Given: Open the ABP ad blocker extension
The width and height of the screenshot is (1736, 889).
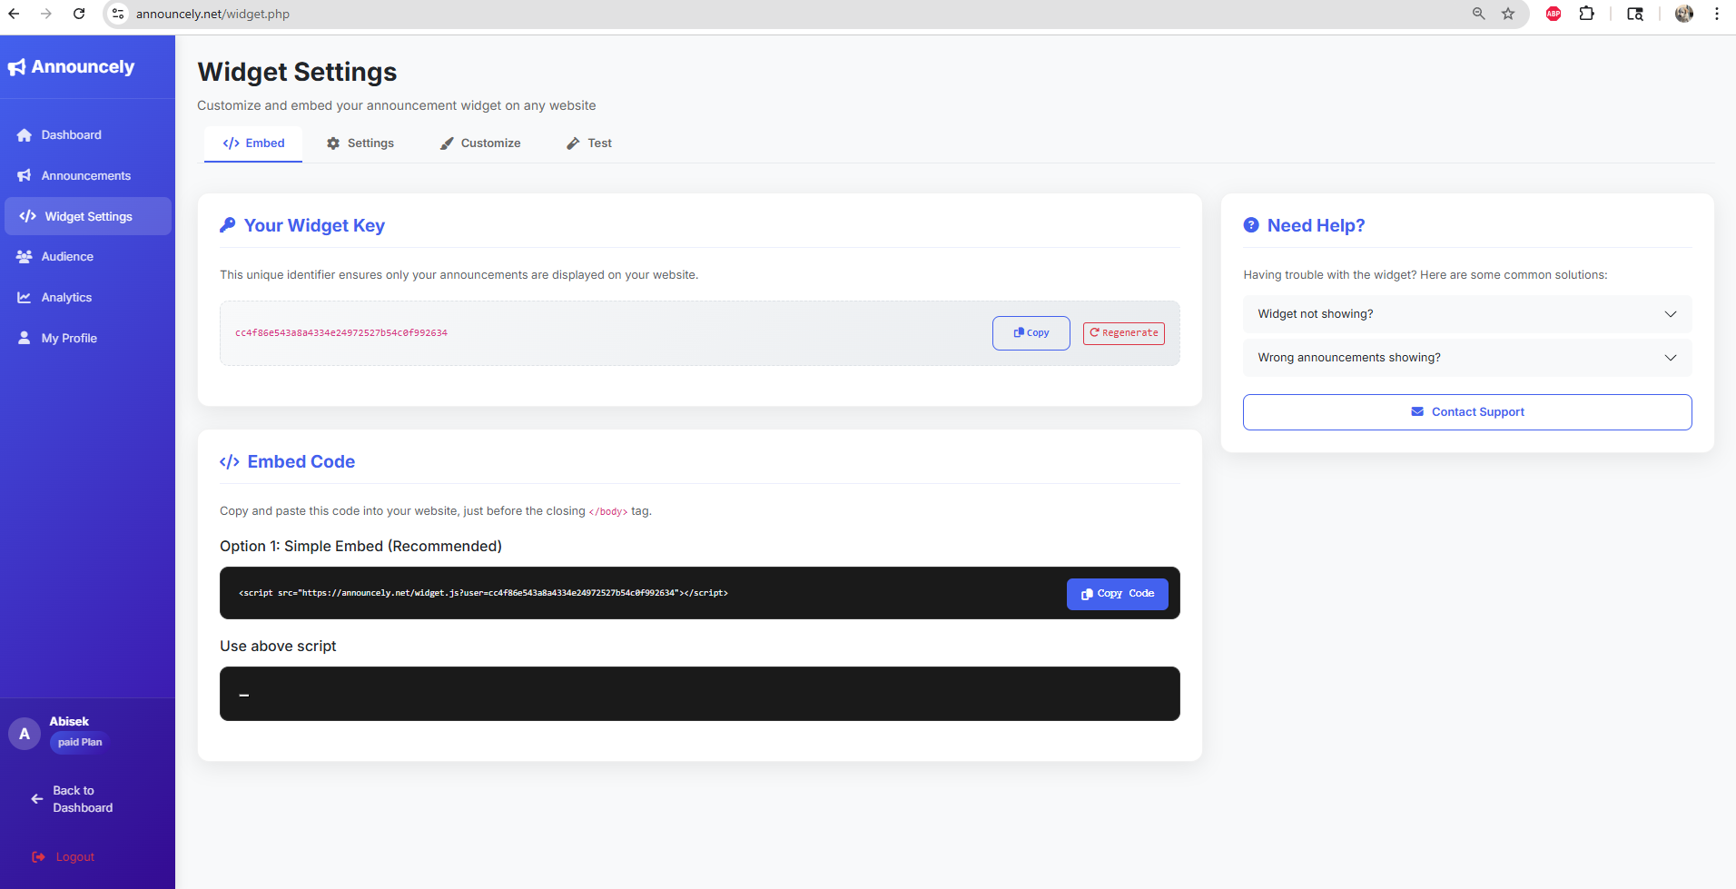Looking at the screenshot, I should point(1554,14).
